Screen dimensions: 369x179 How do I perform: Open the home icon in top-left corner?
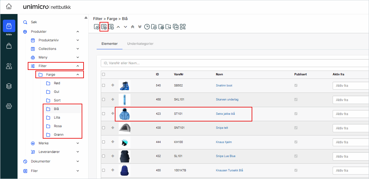(9, 6)
